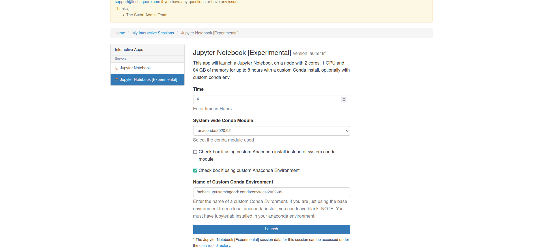Edit the Custom Conda Environment name field

point(271,192)
